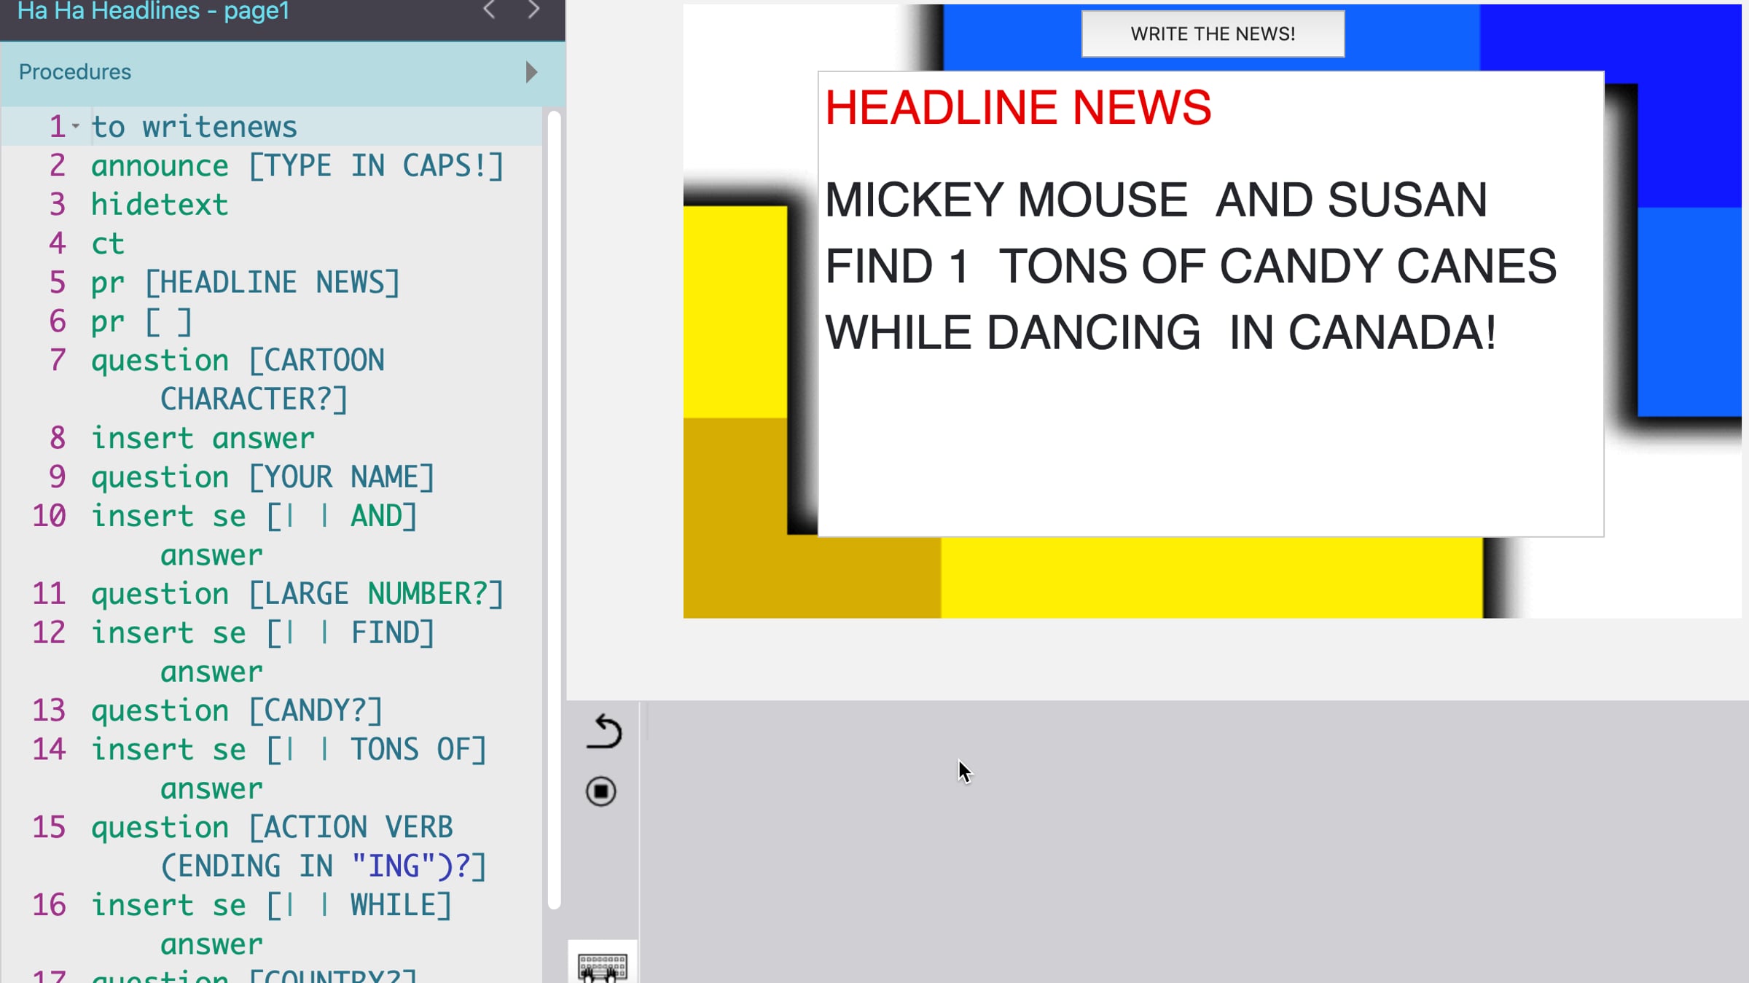
Task: Click line number 5 in the gutter
Action: point(57,283)
